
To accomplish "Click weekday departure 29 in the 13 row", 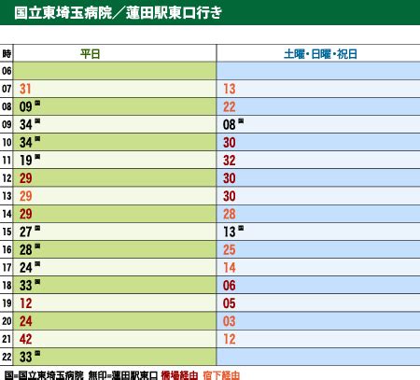I will pos(26,196).
